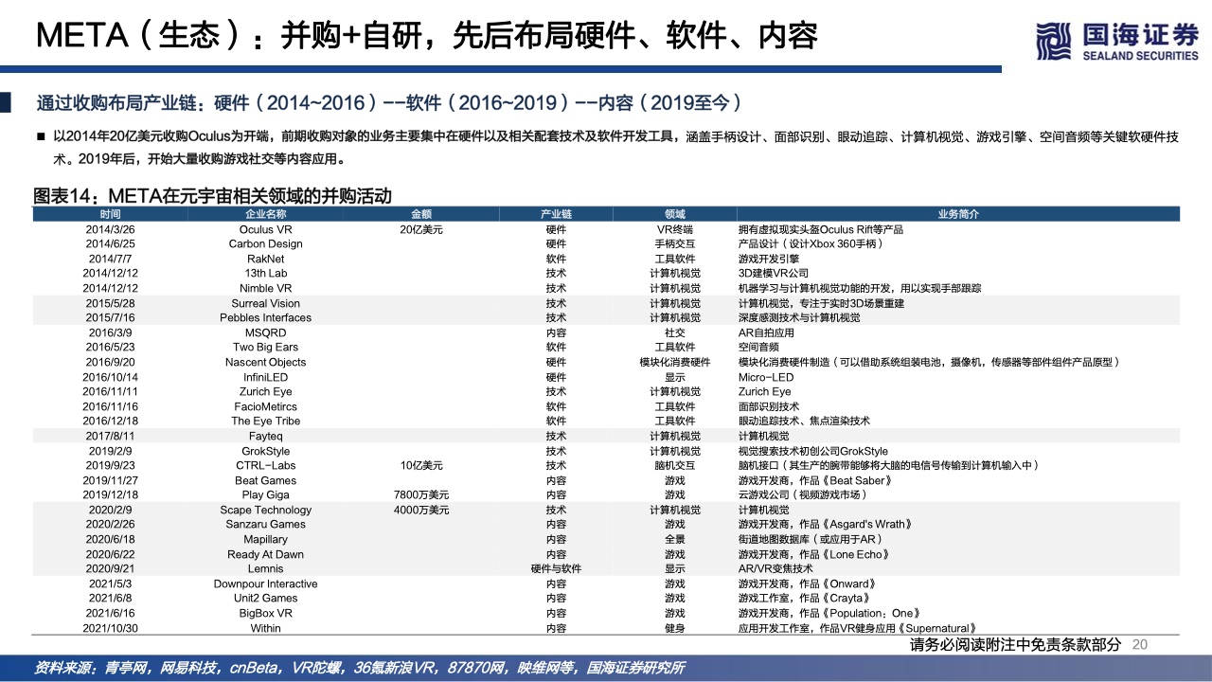Select the 手柄交互 field cell
Viewport: 1212px width, 682px height.
point(674,243)
